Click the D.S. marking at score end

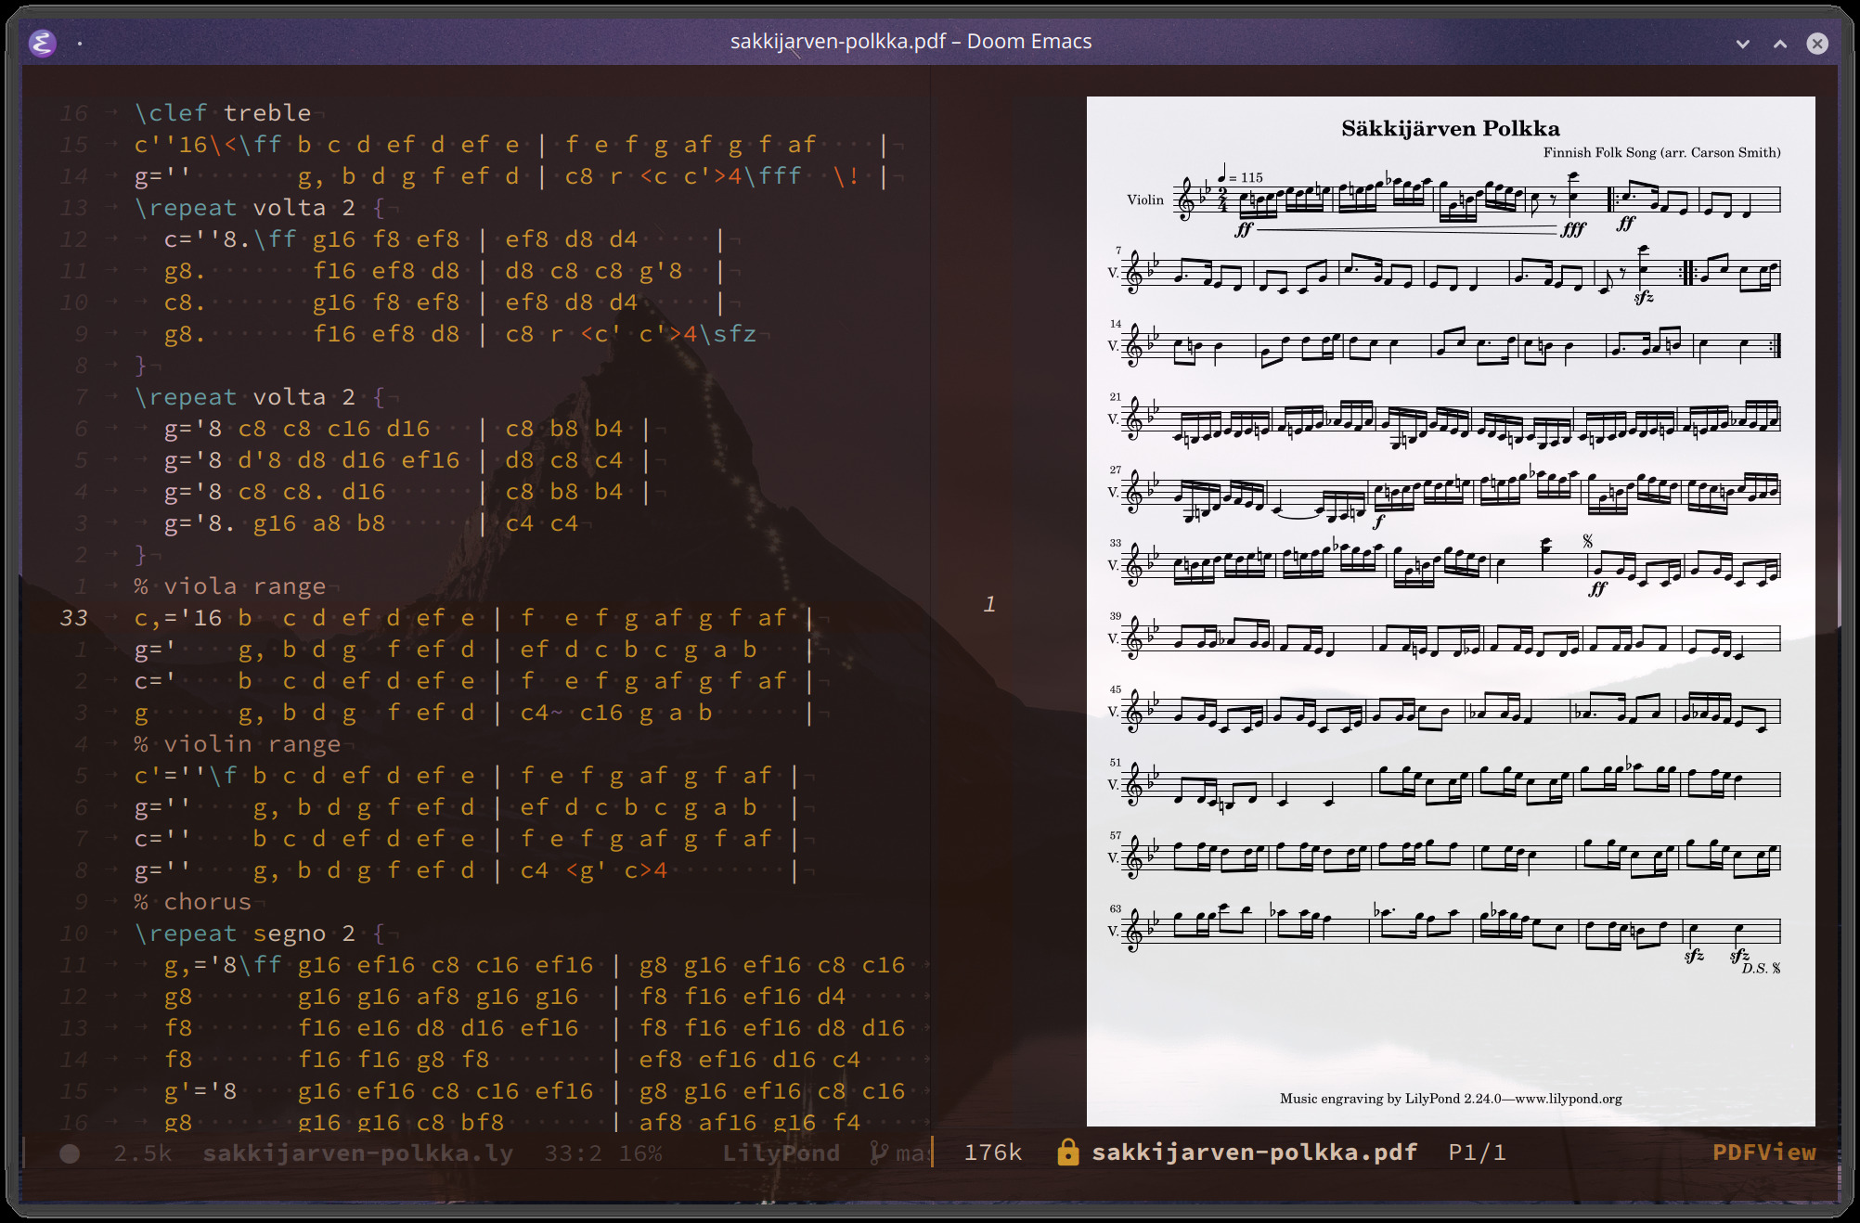click(1761, 968)
